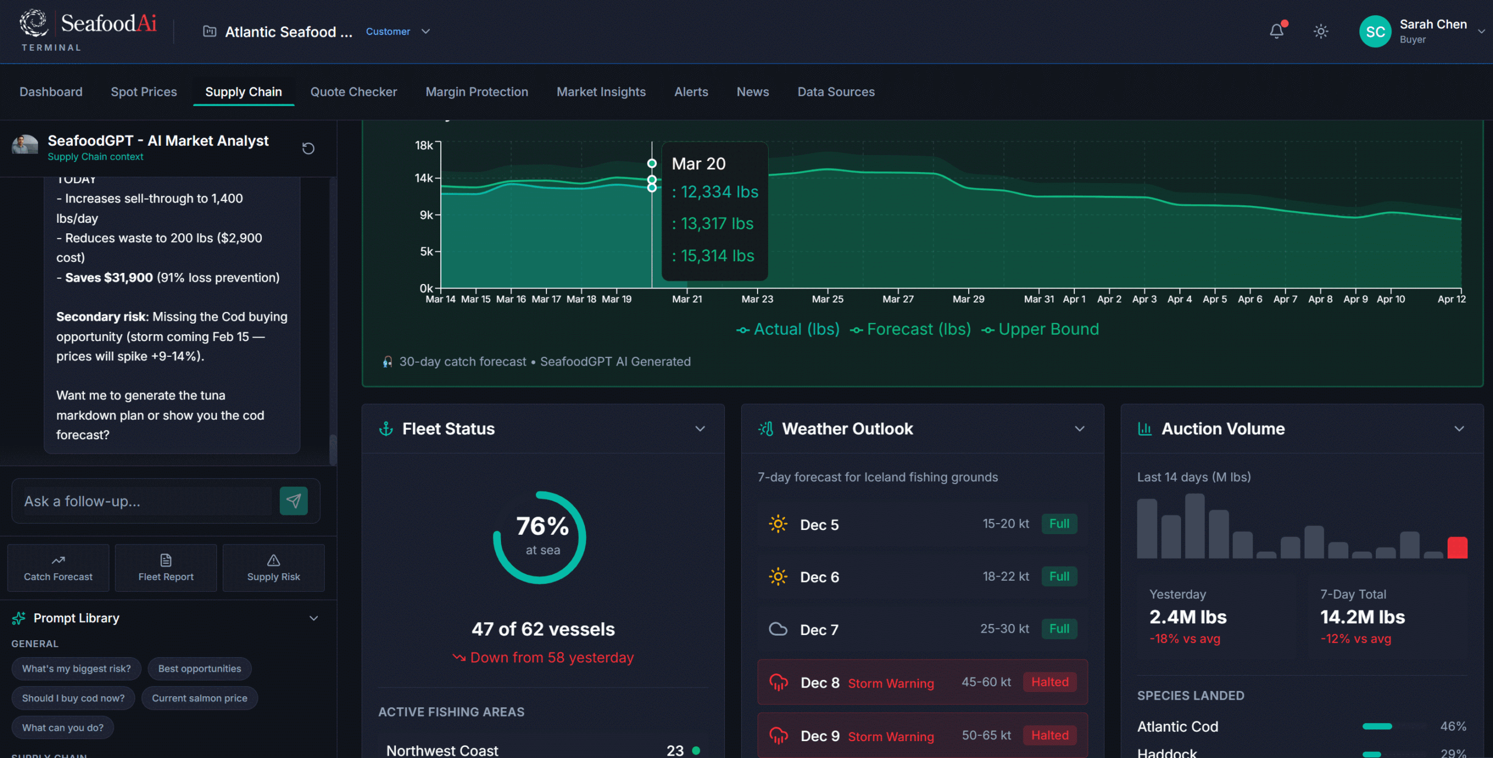Click the Auction Volume chart icon
The image size is (1493, 758).
tap(1145, 429)
